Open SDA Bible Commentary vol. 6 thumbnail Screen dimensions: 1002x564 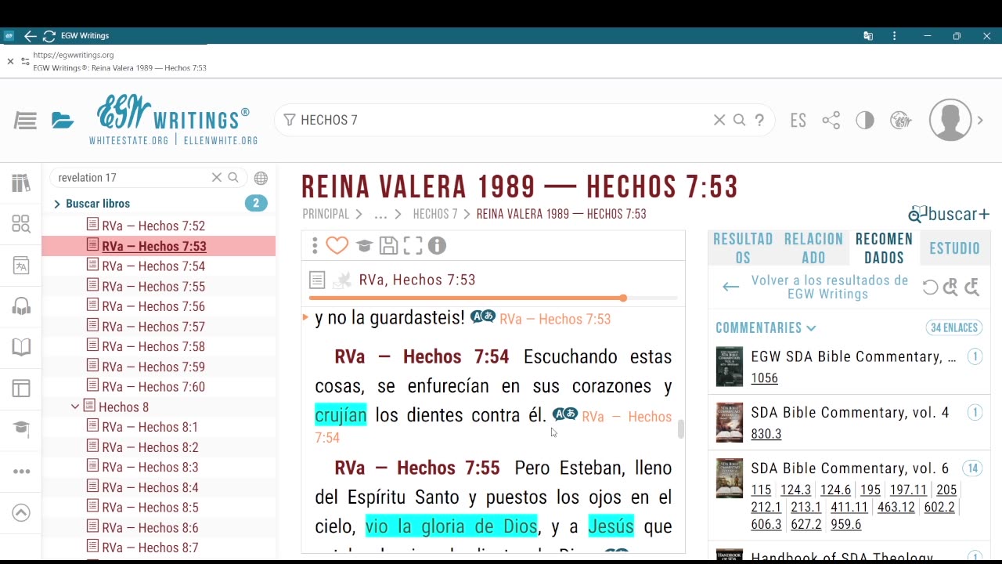coord(729,479)
